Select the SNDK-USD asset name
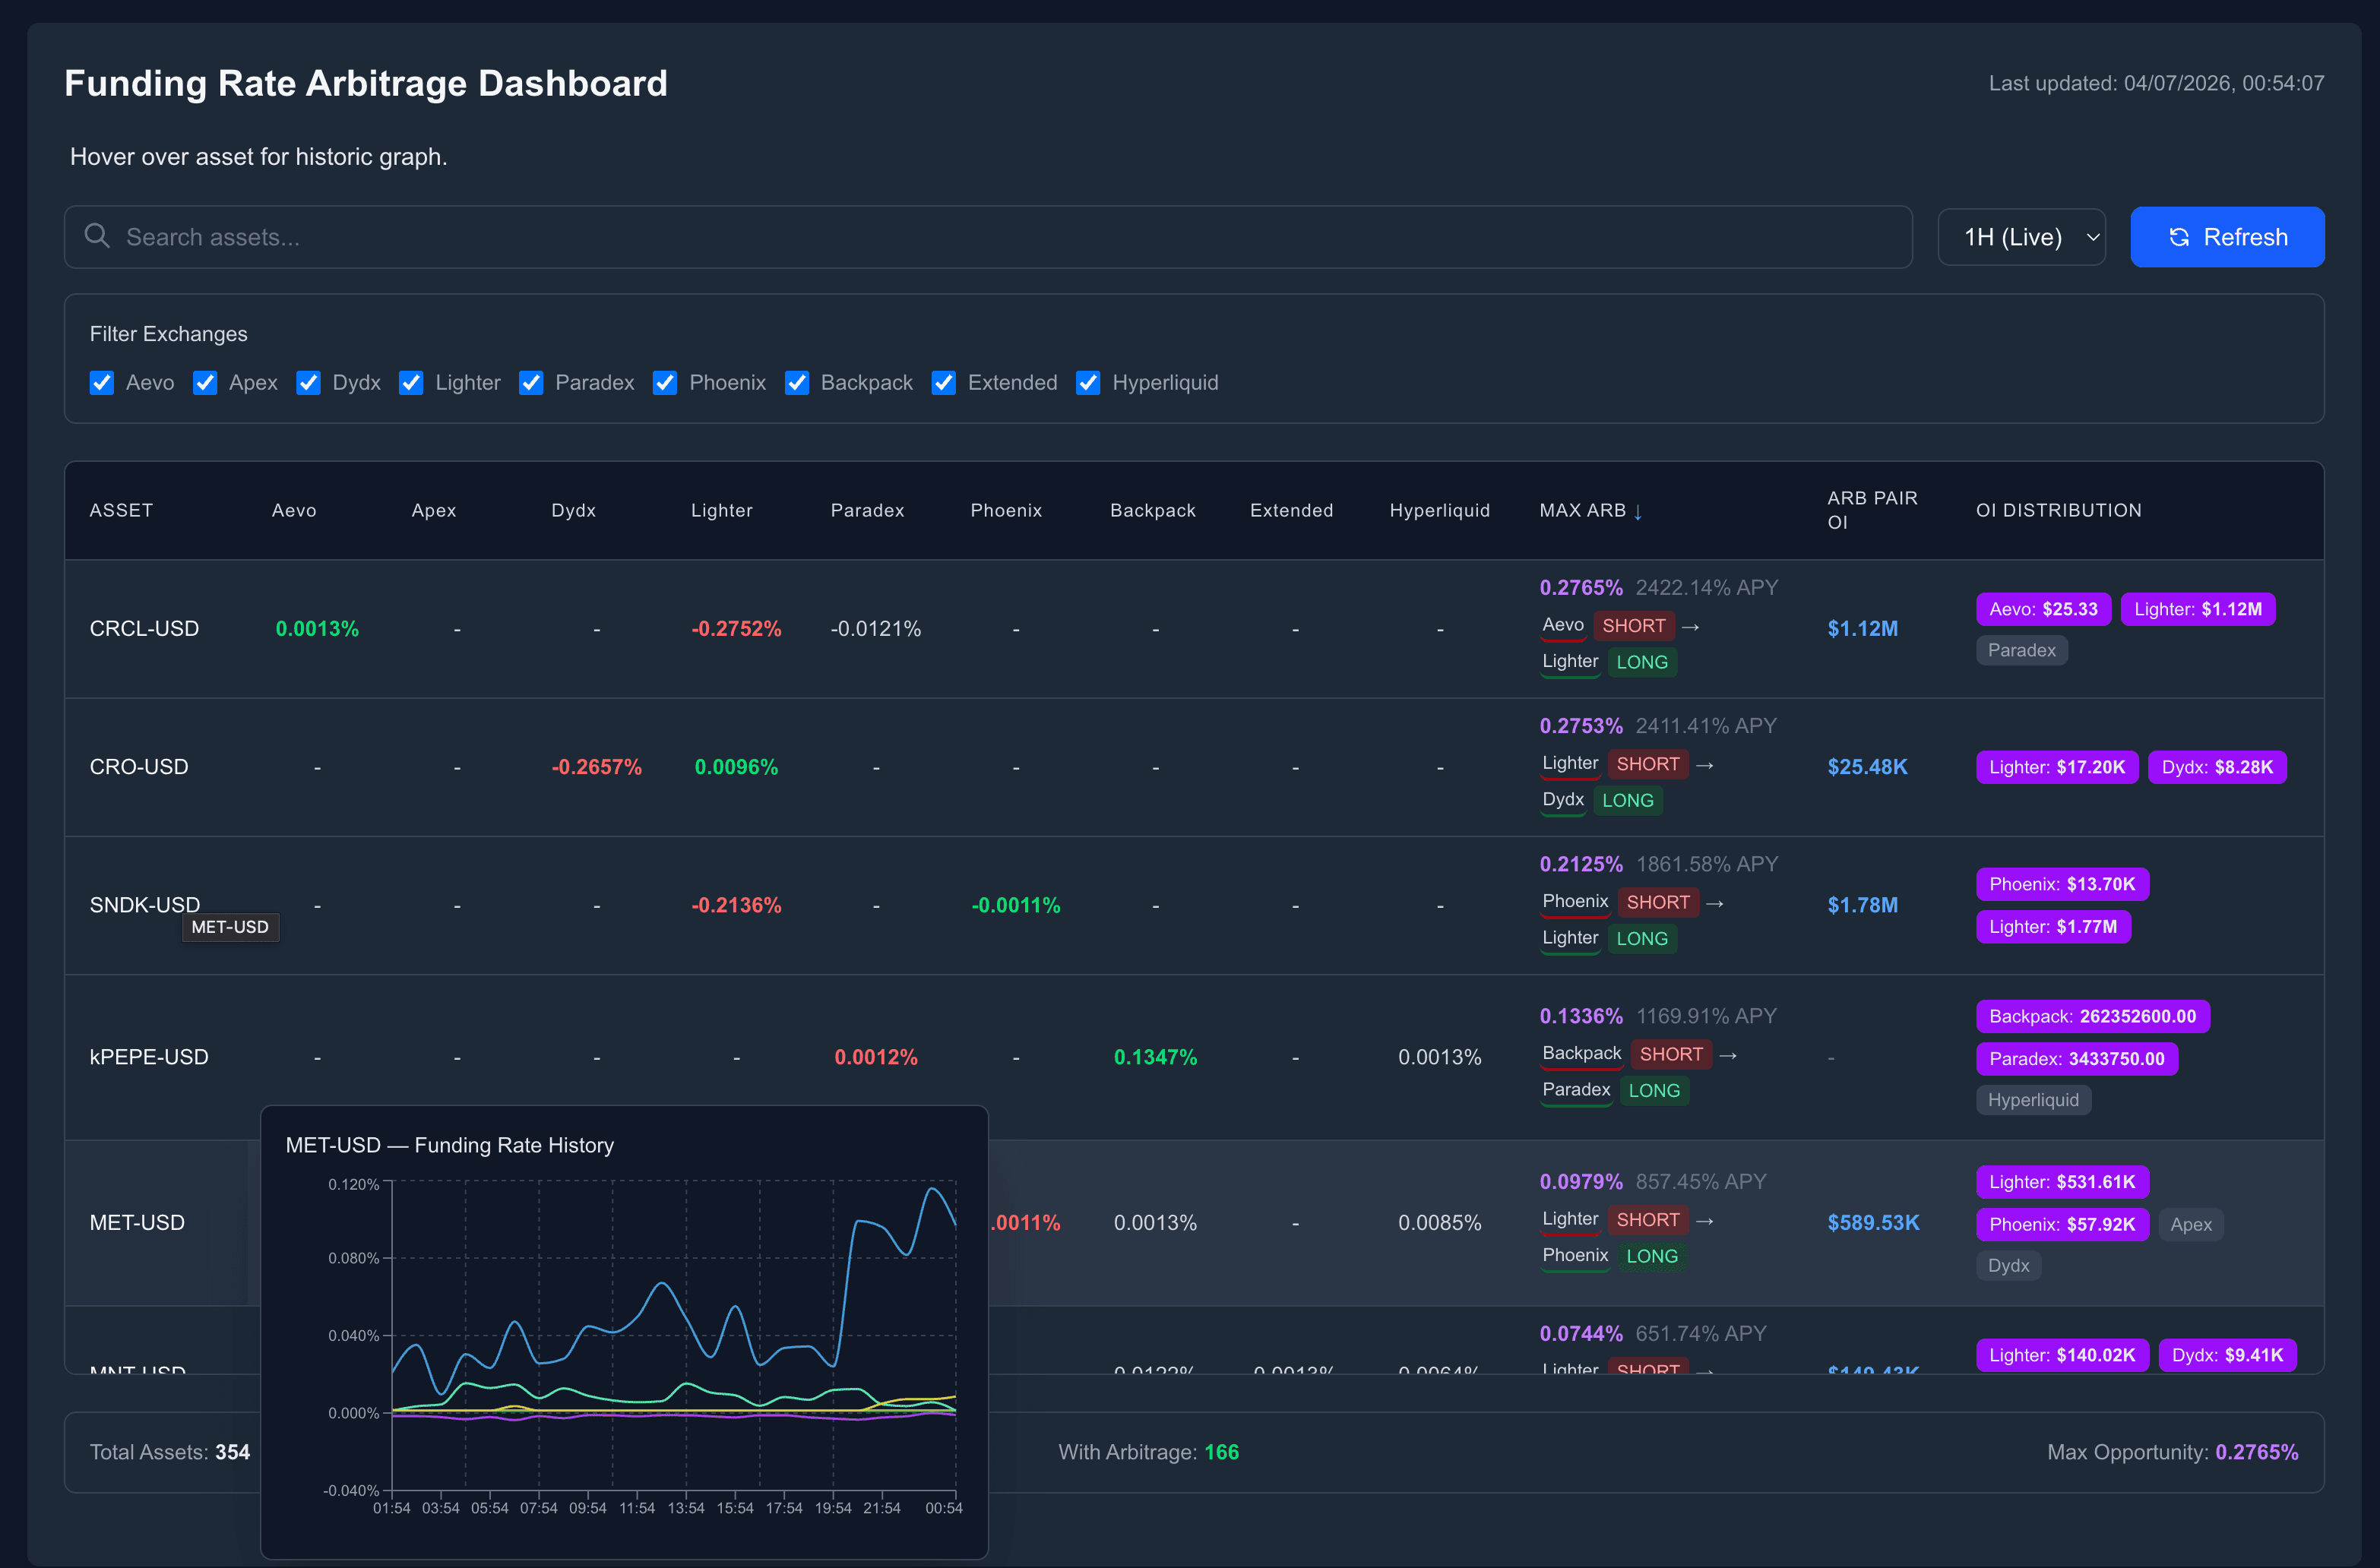 (145, 904)
